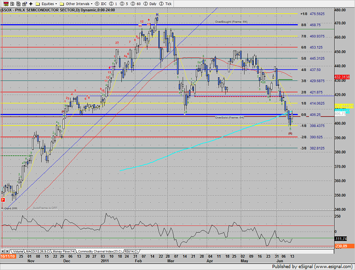Screen dimensions: 355x270
Task: Click the 3/8 429.6875 level label
Action: pos(313,81)
